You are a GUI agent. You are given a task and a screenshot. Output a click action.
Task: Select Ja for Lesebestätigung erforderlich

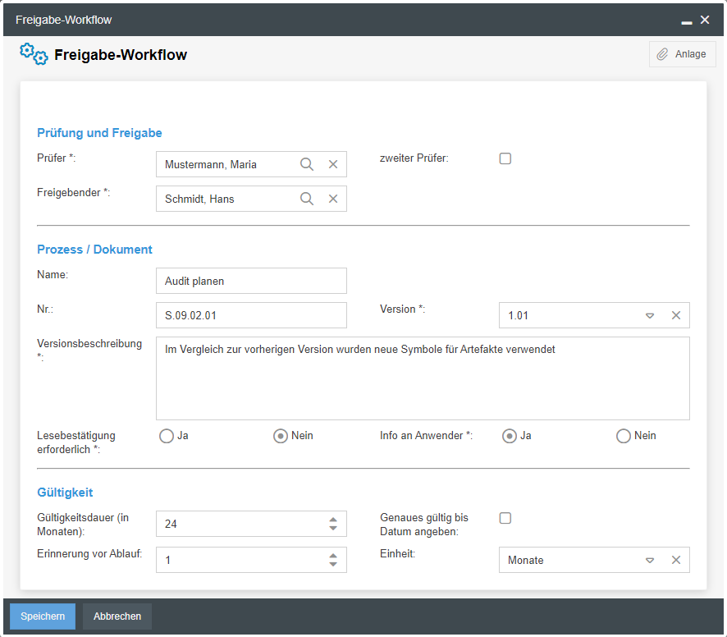coord(167,436)
